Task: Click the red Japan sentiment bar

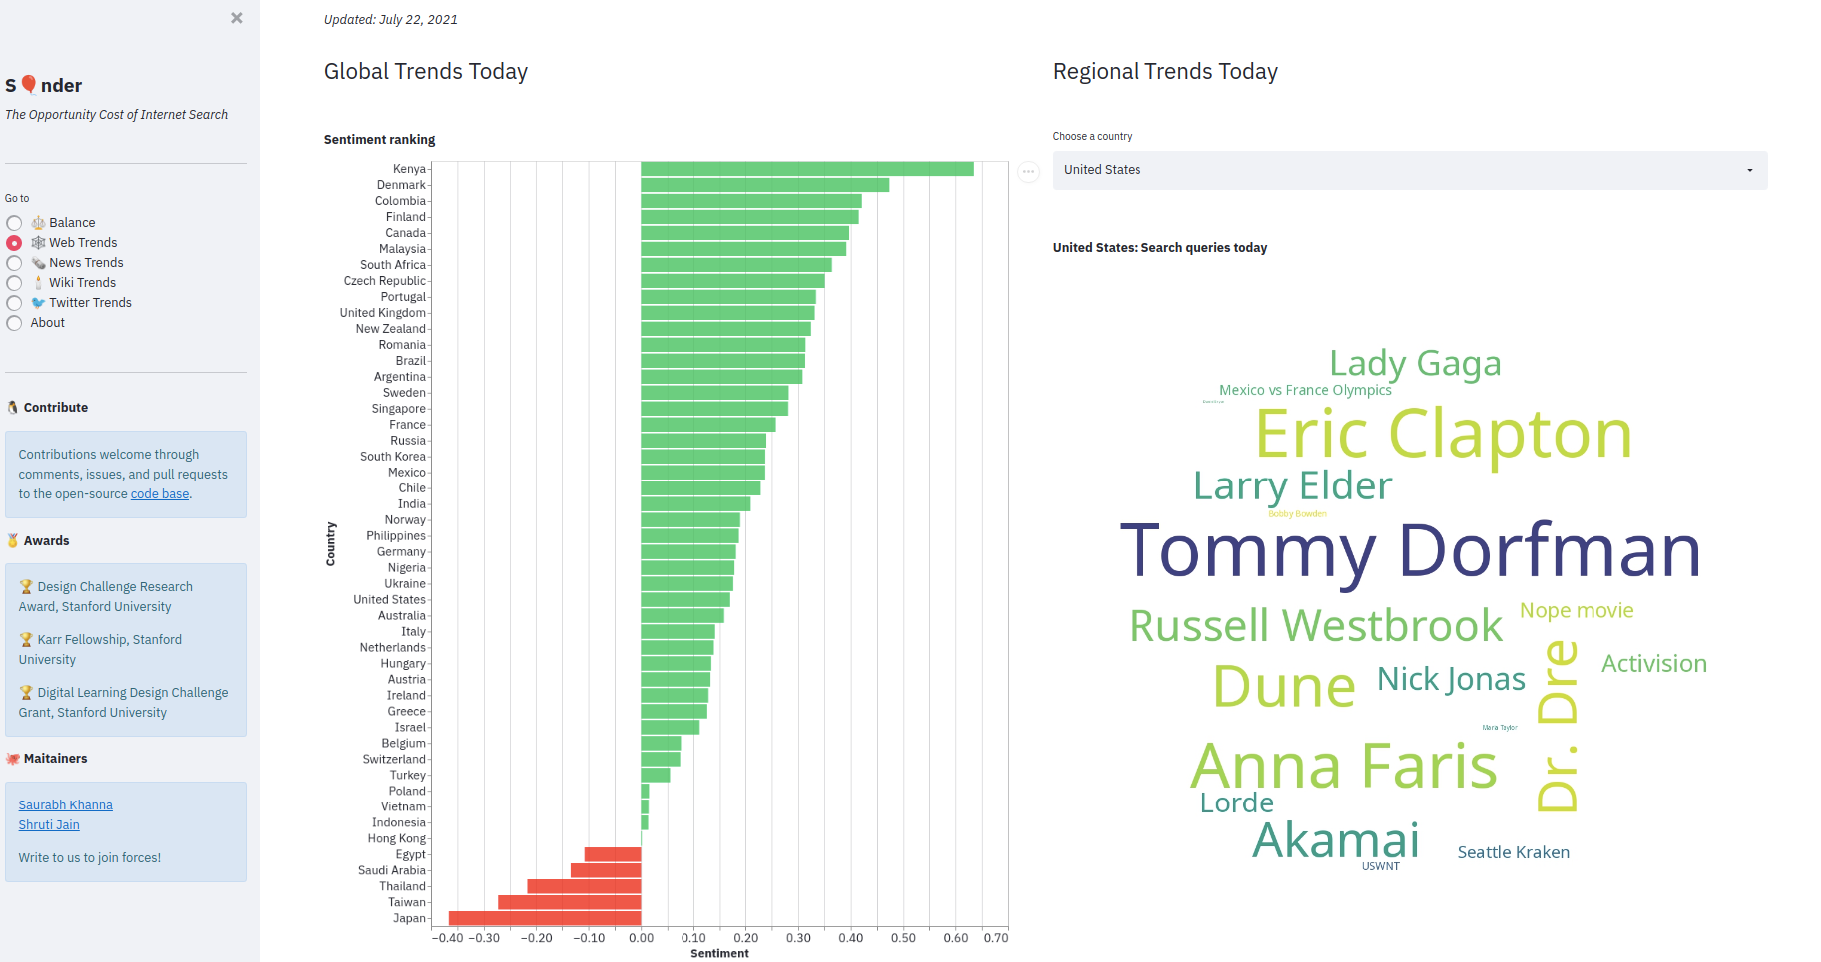Action: point(545,918)
